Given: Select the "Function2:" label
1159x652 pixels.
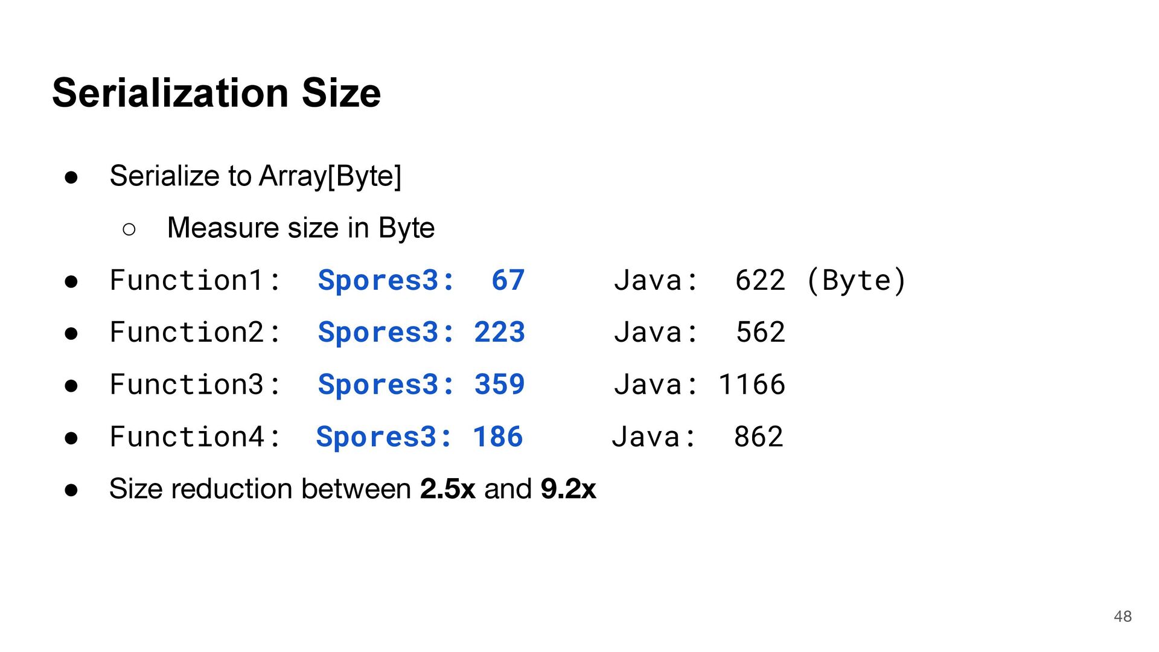Looking at the screenshot, I should point(195,333).
